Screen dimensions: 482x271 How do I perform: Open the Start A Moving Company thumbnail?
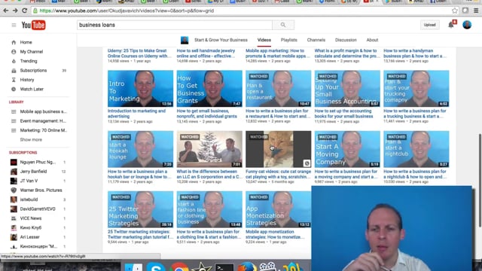[x=347, y=149]
